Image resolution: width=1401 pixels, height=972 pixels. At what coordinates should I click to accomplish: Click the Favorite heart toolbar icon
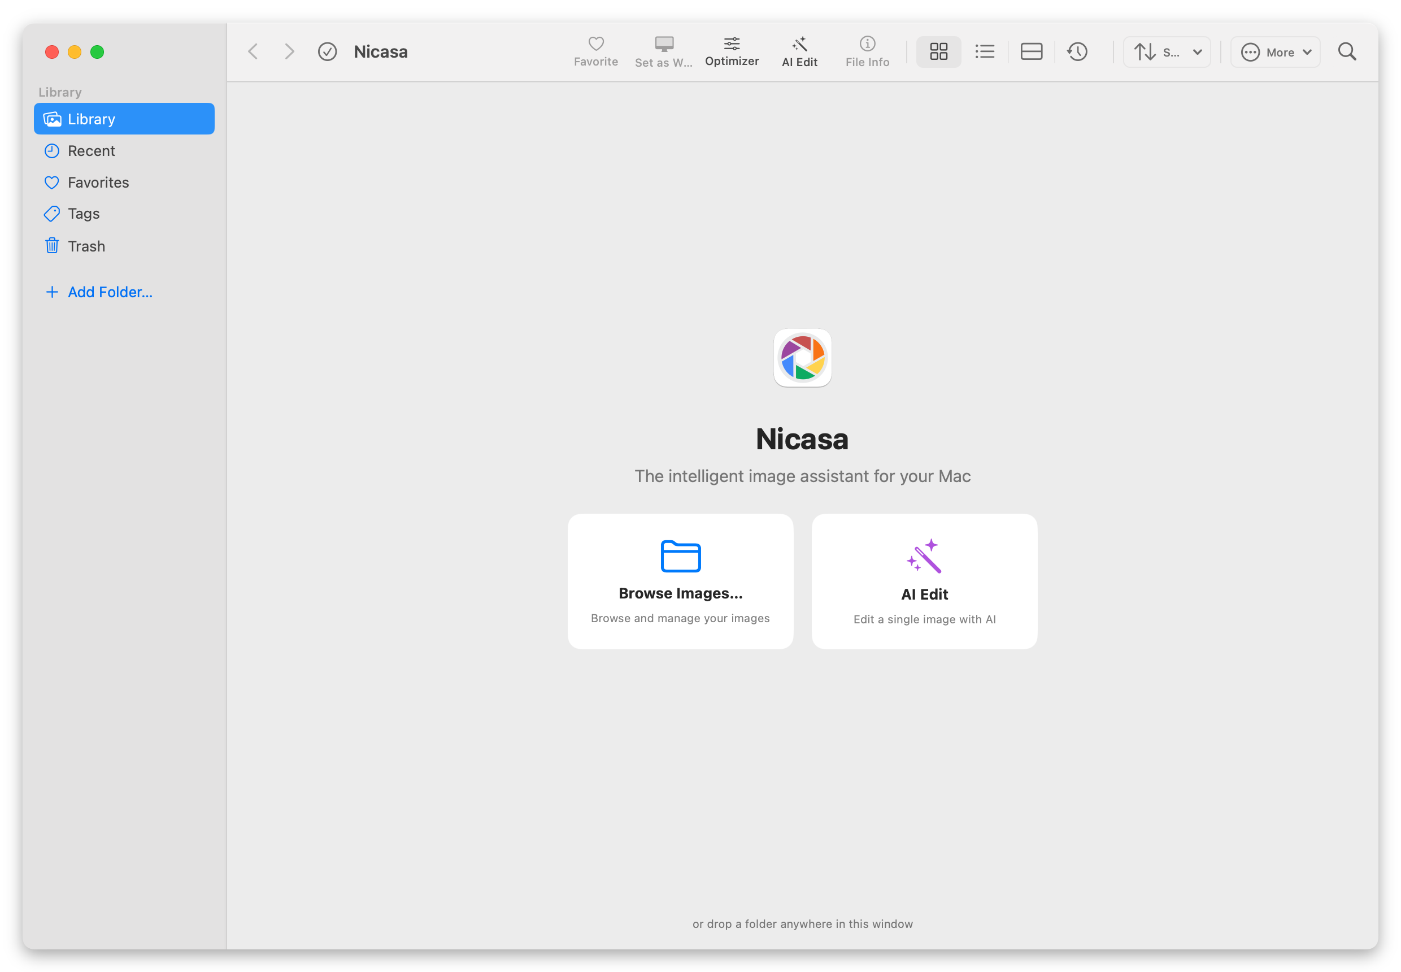[595, 51]
